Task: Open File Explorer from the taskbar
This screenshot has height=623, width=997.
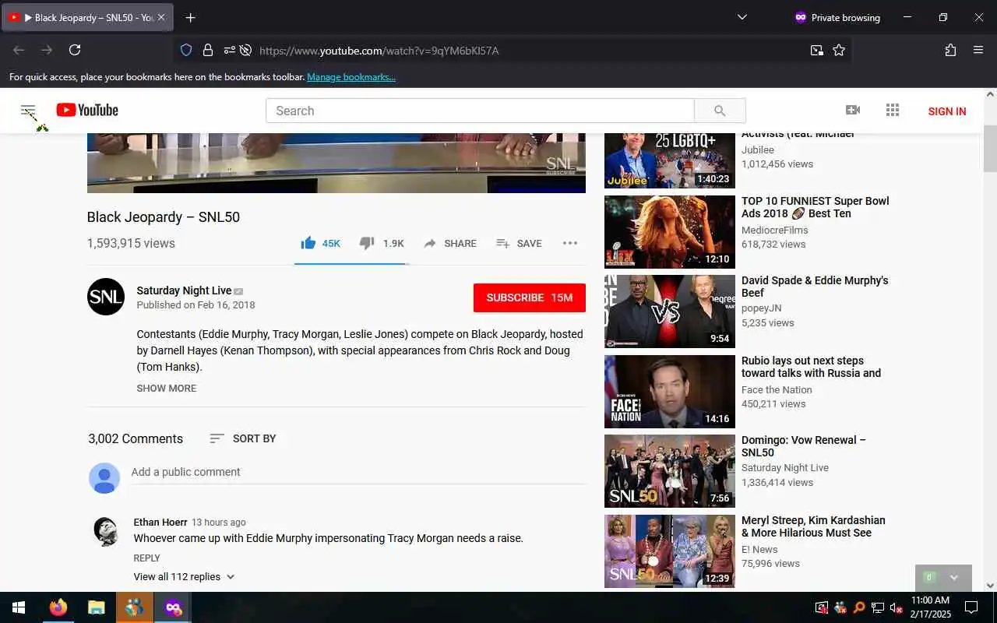Action: click(96, 607)
